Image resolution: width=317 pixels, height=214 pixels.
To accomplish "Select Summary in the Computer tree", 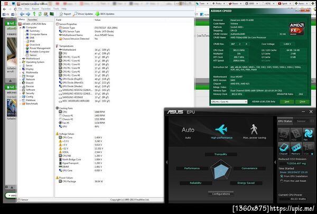I will point(34,31).
